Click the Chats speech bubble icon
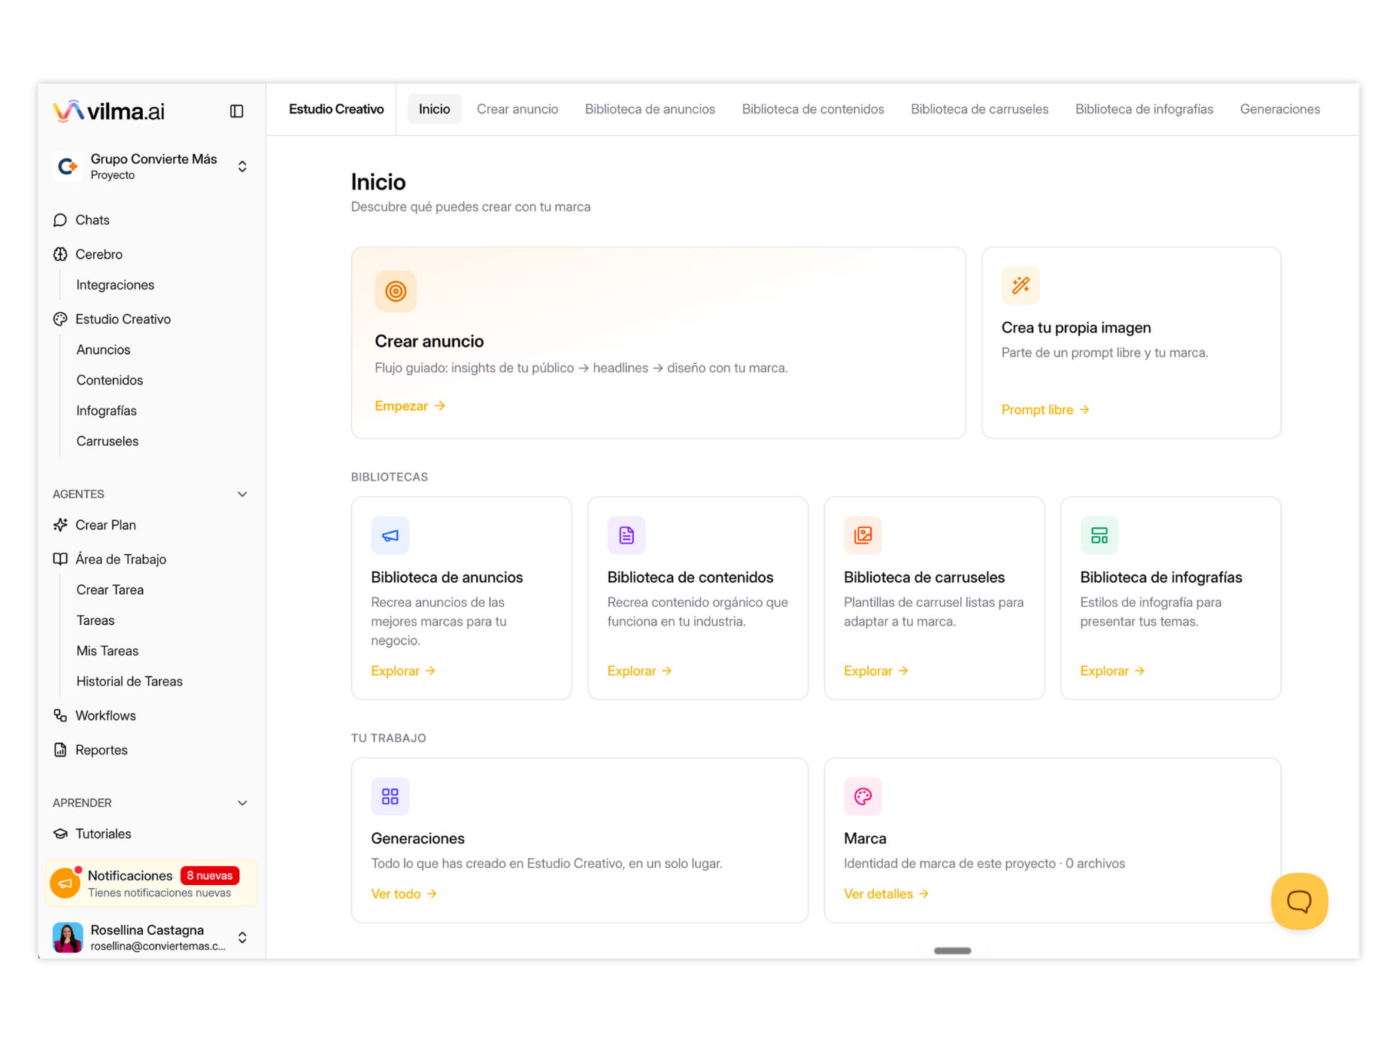The width and height of the screenshot is (1398, 1043). pos(60,220)
